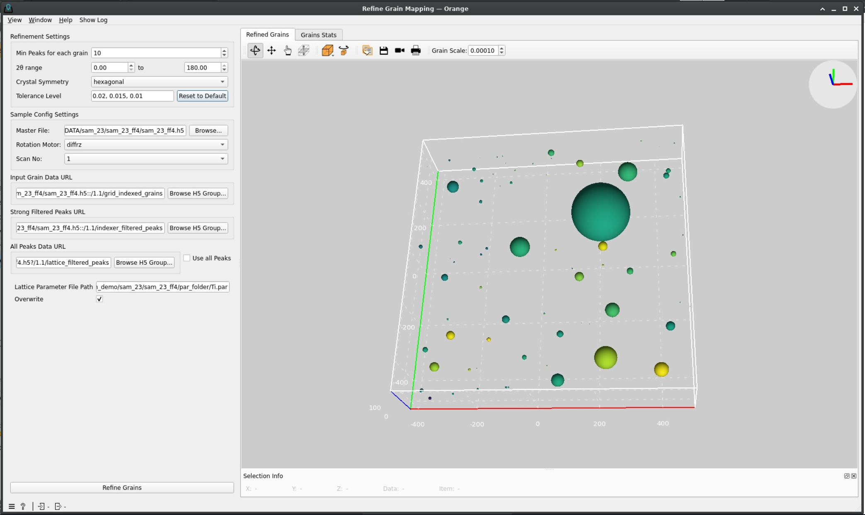Toggle the Use all Peaks checkbox

click(187, 258)
